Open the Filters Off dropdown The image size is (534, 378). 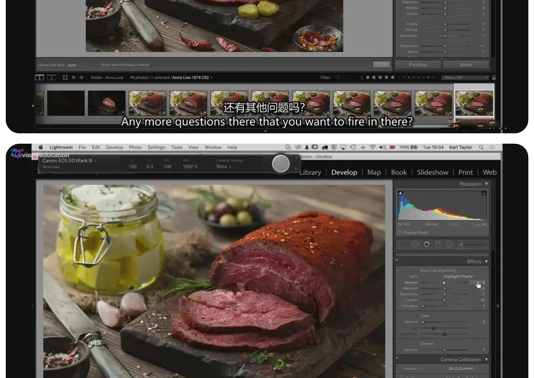(466, 77)
